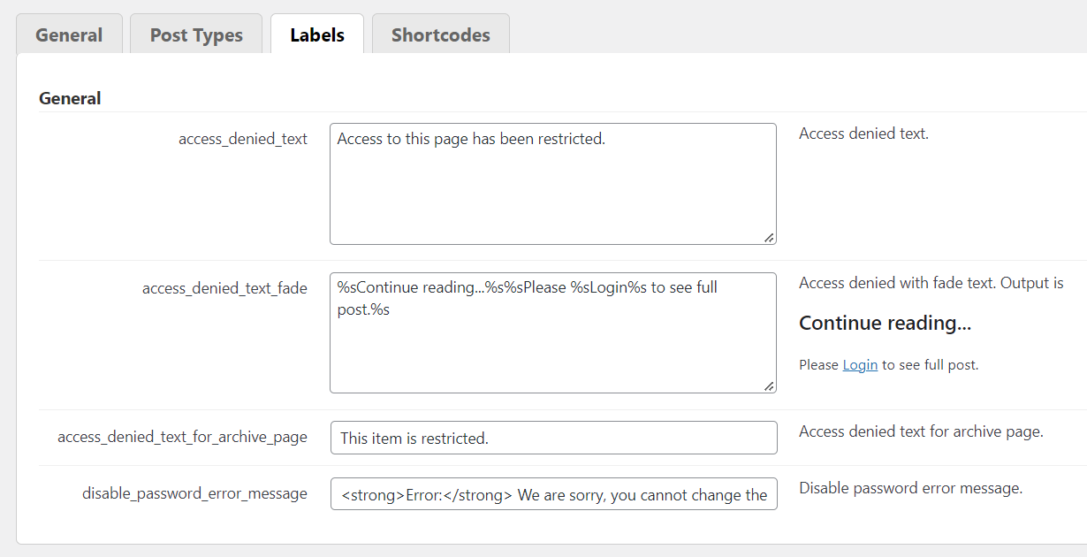The image size is (1087, 557).
Task: Click the access_denied_text field label
Action: [243, 139]
